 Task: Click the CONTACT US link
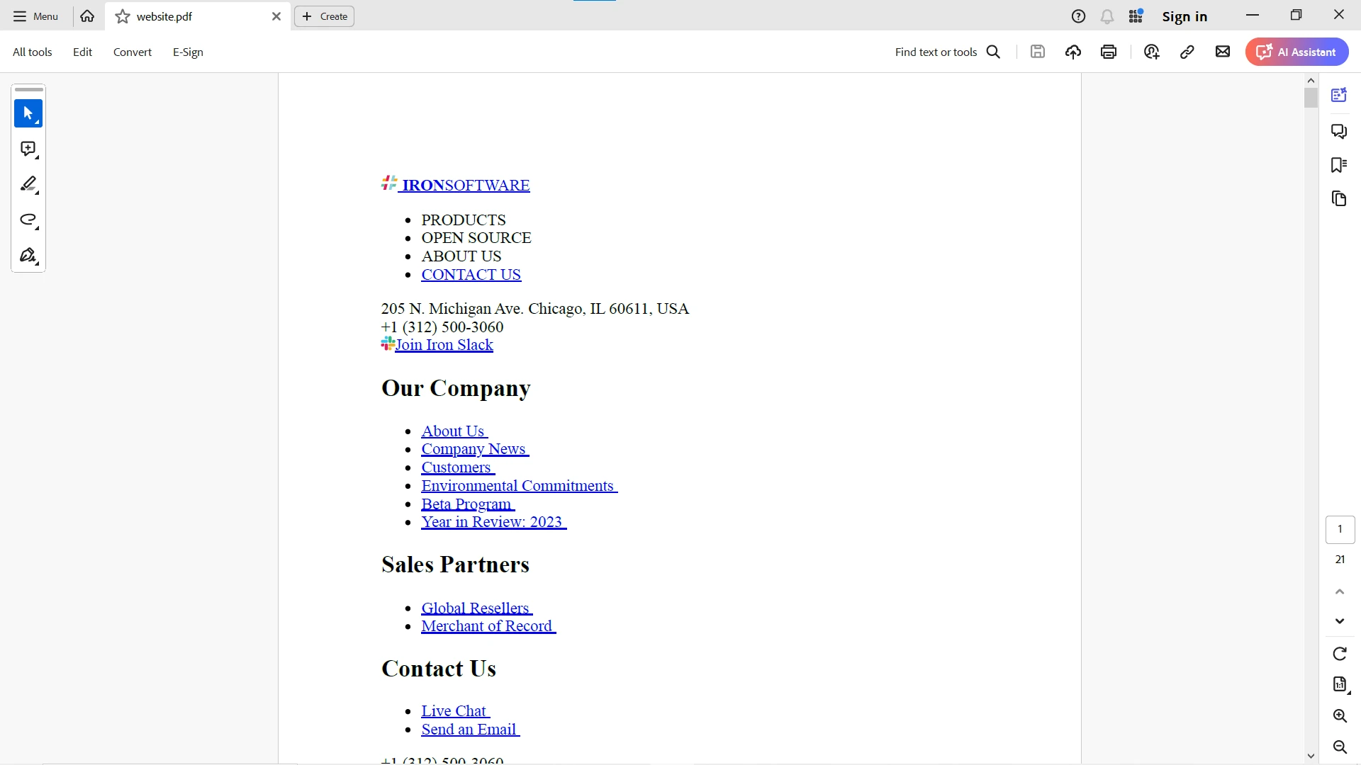coord(471,273)
